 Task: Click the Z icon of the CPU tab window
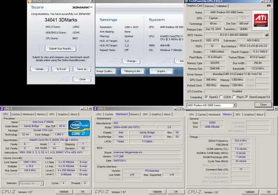(x=2, y=109)
